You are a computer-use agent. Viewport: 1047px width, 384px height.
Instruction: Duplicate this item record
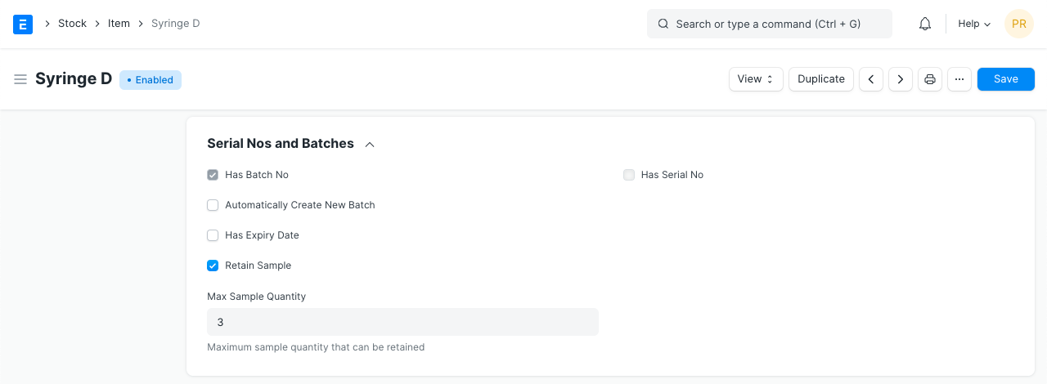[x=821, y=79]
